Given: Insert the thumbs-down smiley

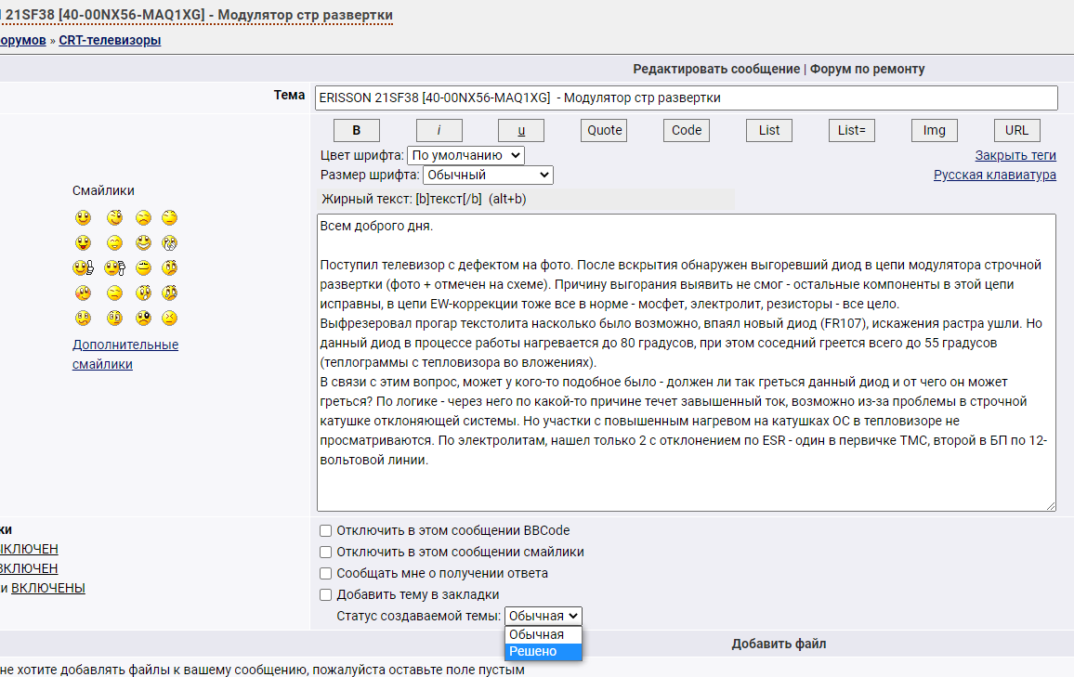Looking at the screenshot, I should (x=114, y=268).
